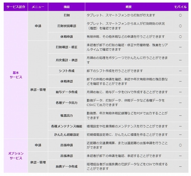The width and height of the screenshot is (191, 176).
Task: Click the 概要 column header
Action: coord(129,7)
